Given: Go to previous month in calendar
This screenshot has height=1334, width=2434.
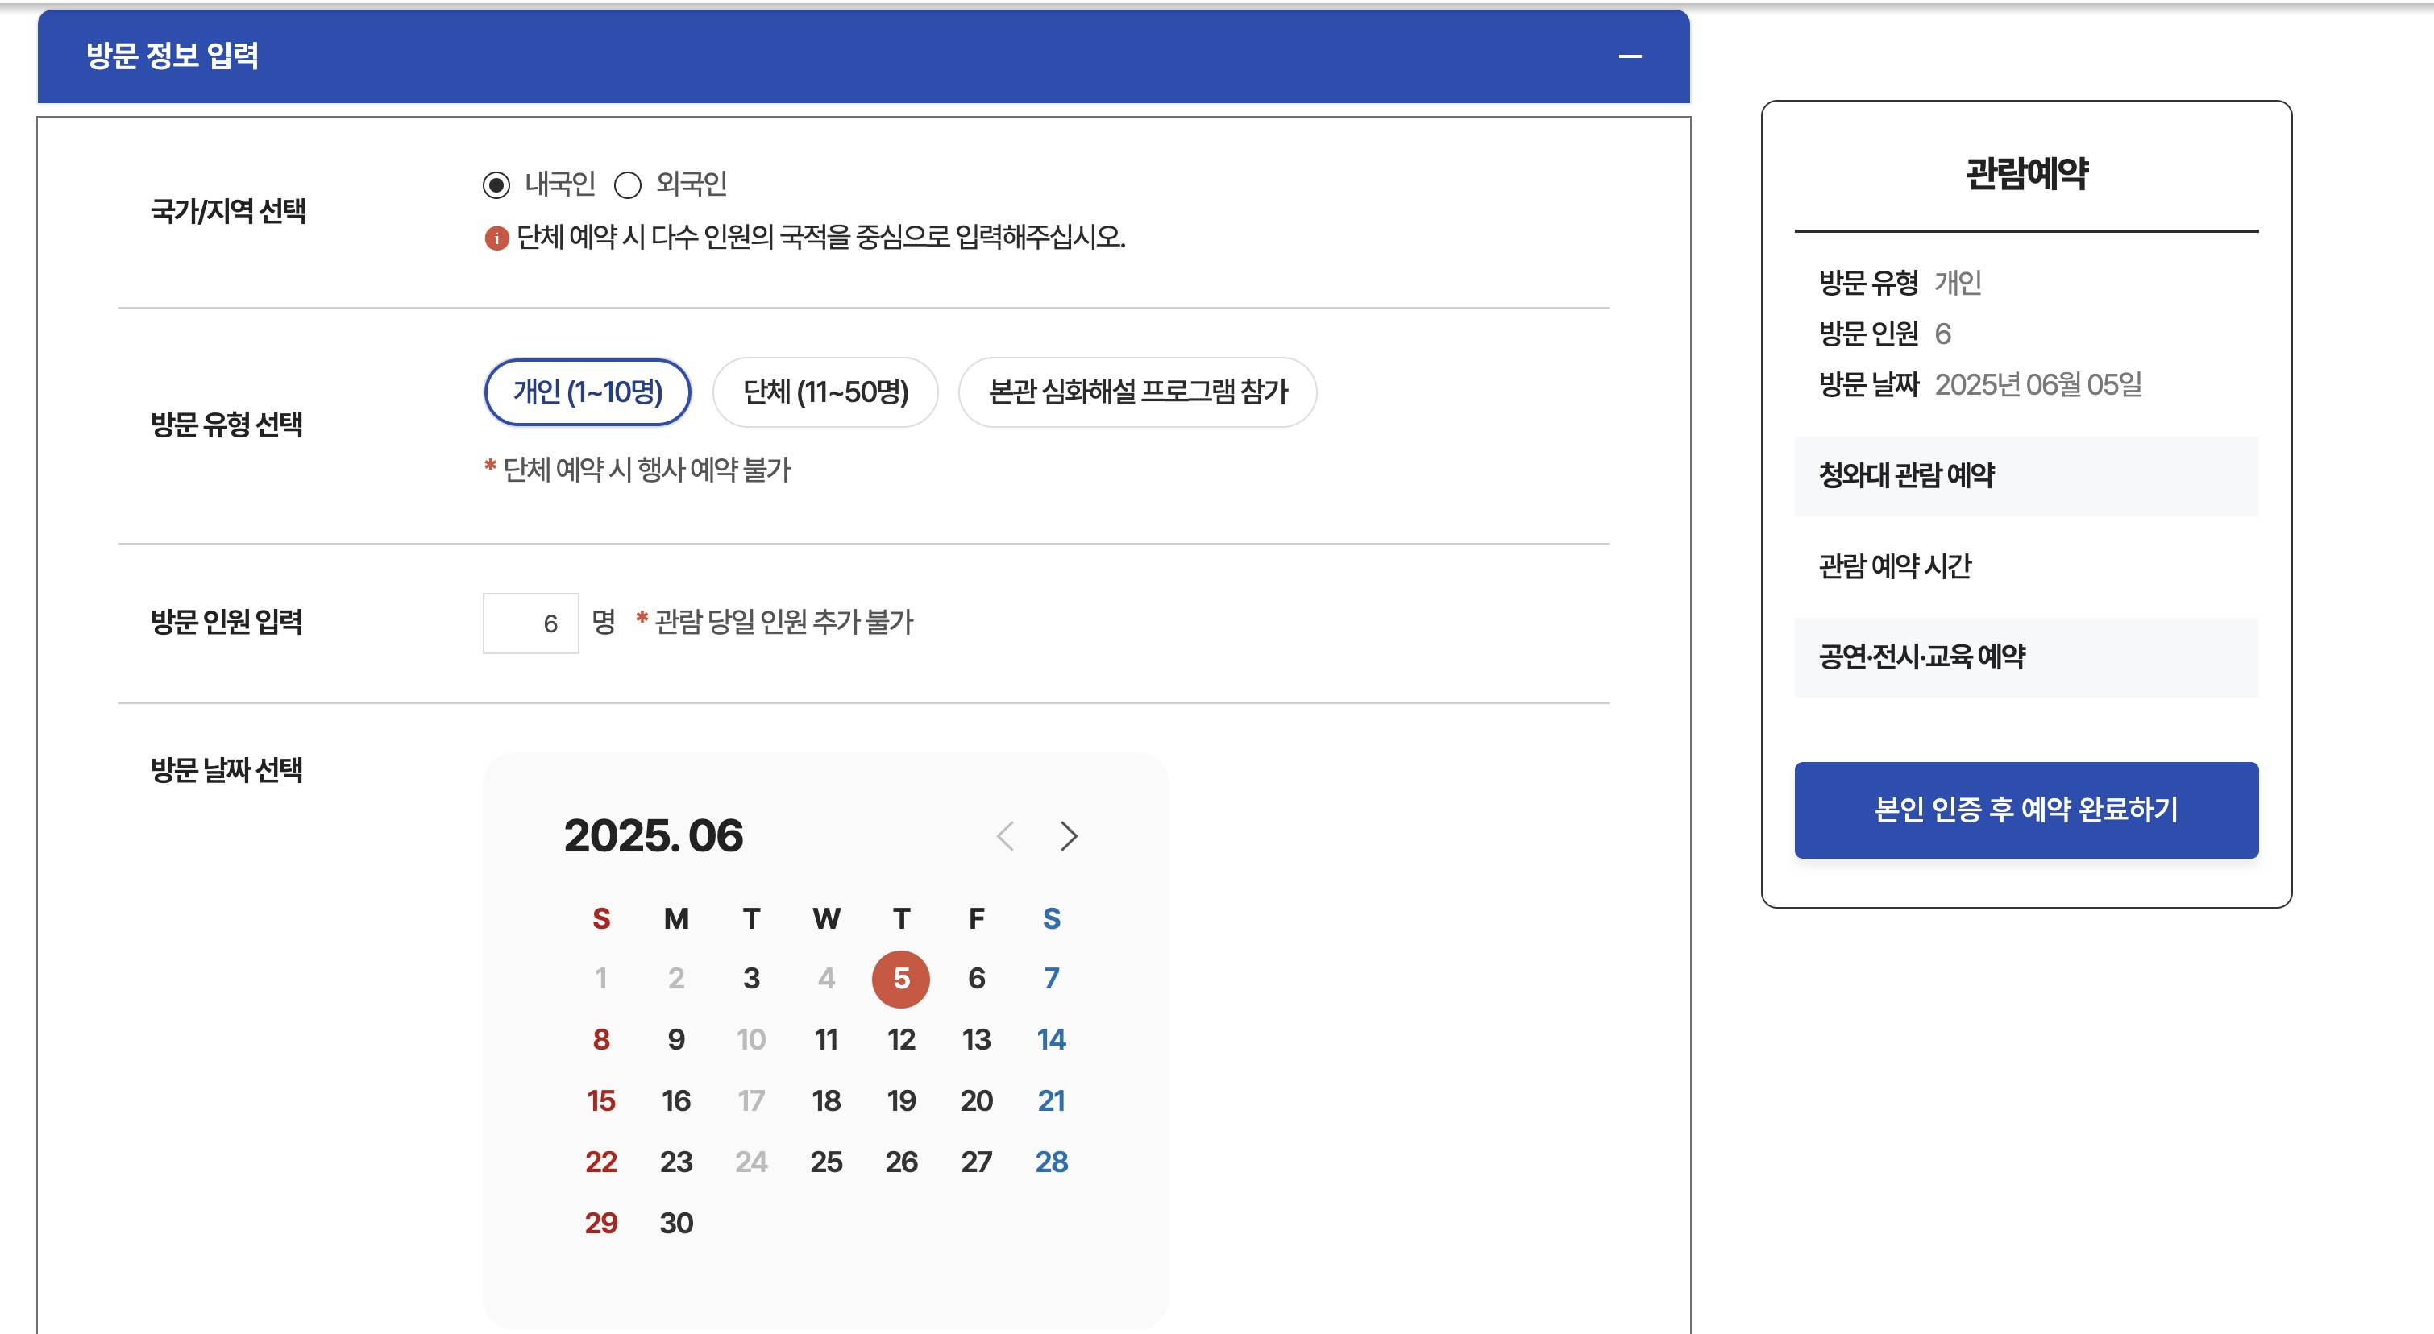Looking at the screenshot, I should pos(1005,835).
